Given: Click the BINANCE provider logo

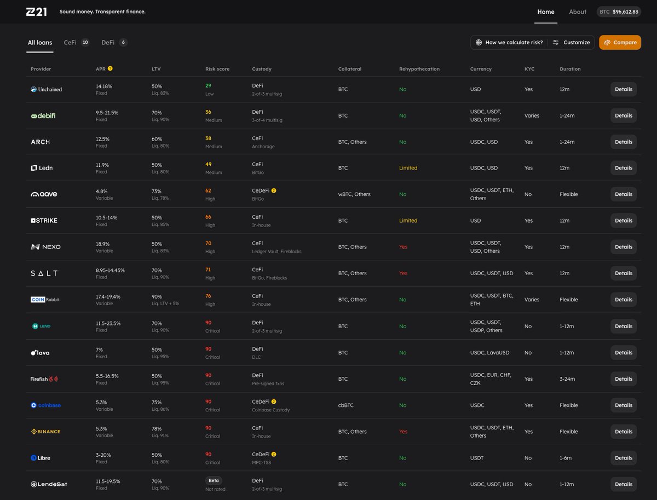Looking at the screenshot, I should click(45, 432).
